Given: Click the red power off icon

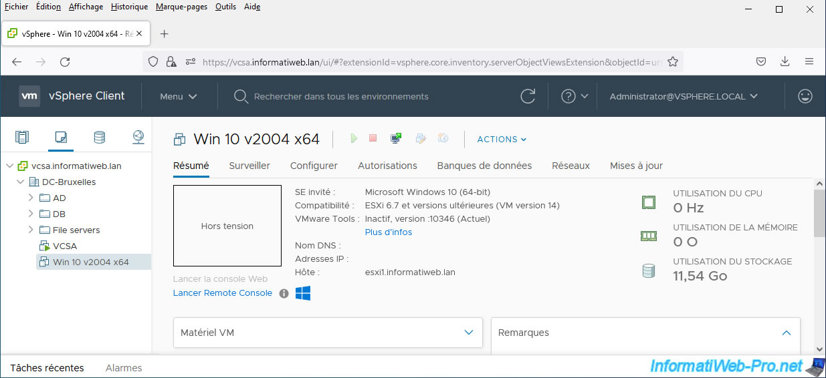Looking at the screenshot, I should coord(373,138).
